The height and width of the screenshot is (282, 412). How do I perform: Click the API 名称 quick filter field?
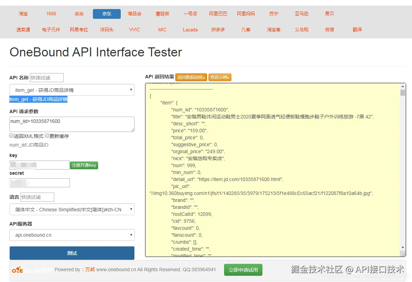(x=47, y=78)
